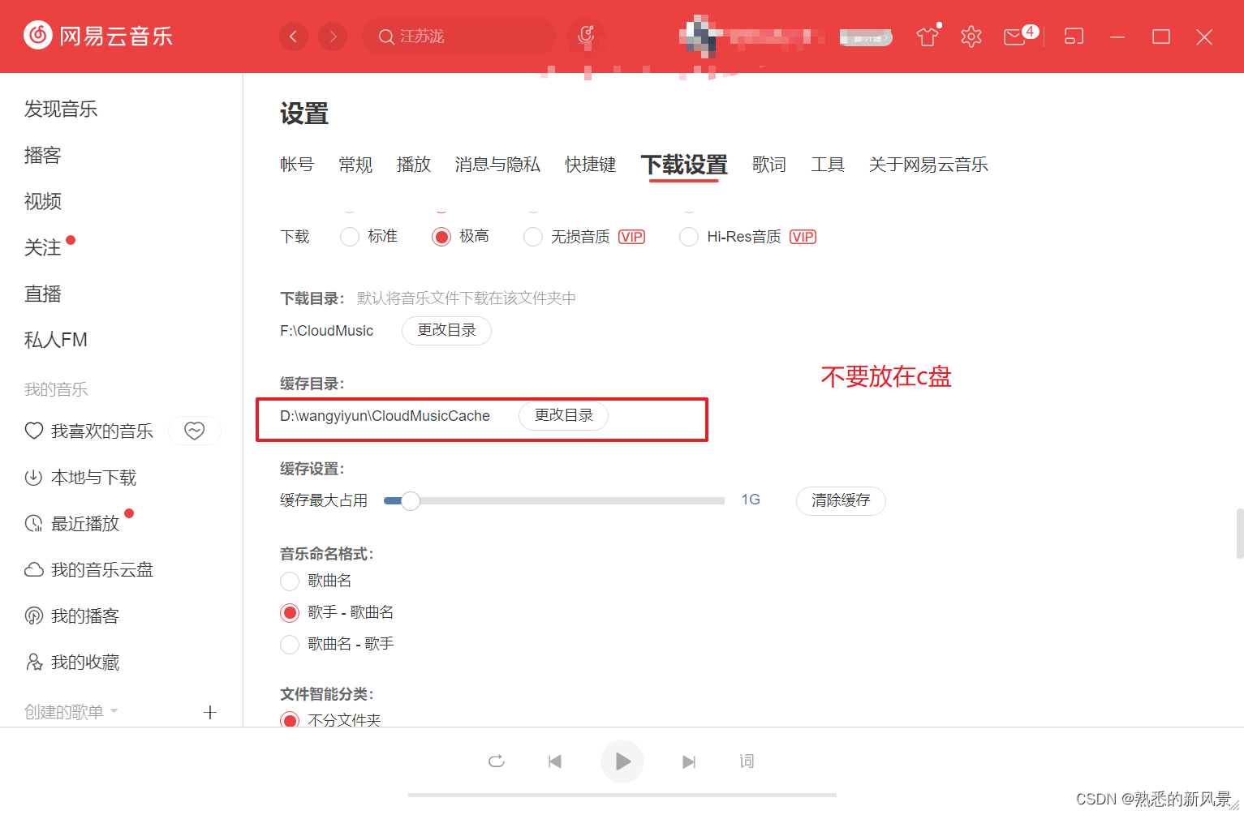Open 关注 in sidebar

(x=43, y=247)
